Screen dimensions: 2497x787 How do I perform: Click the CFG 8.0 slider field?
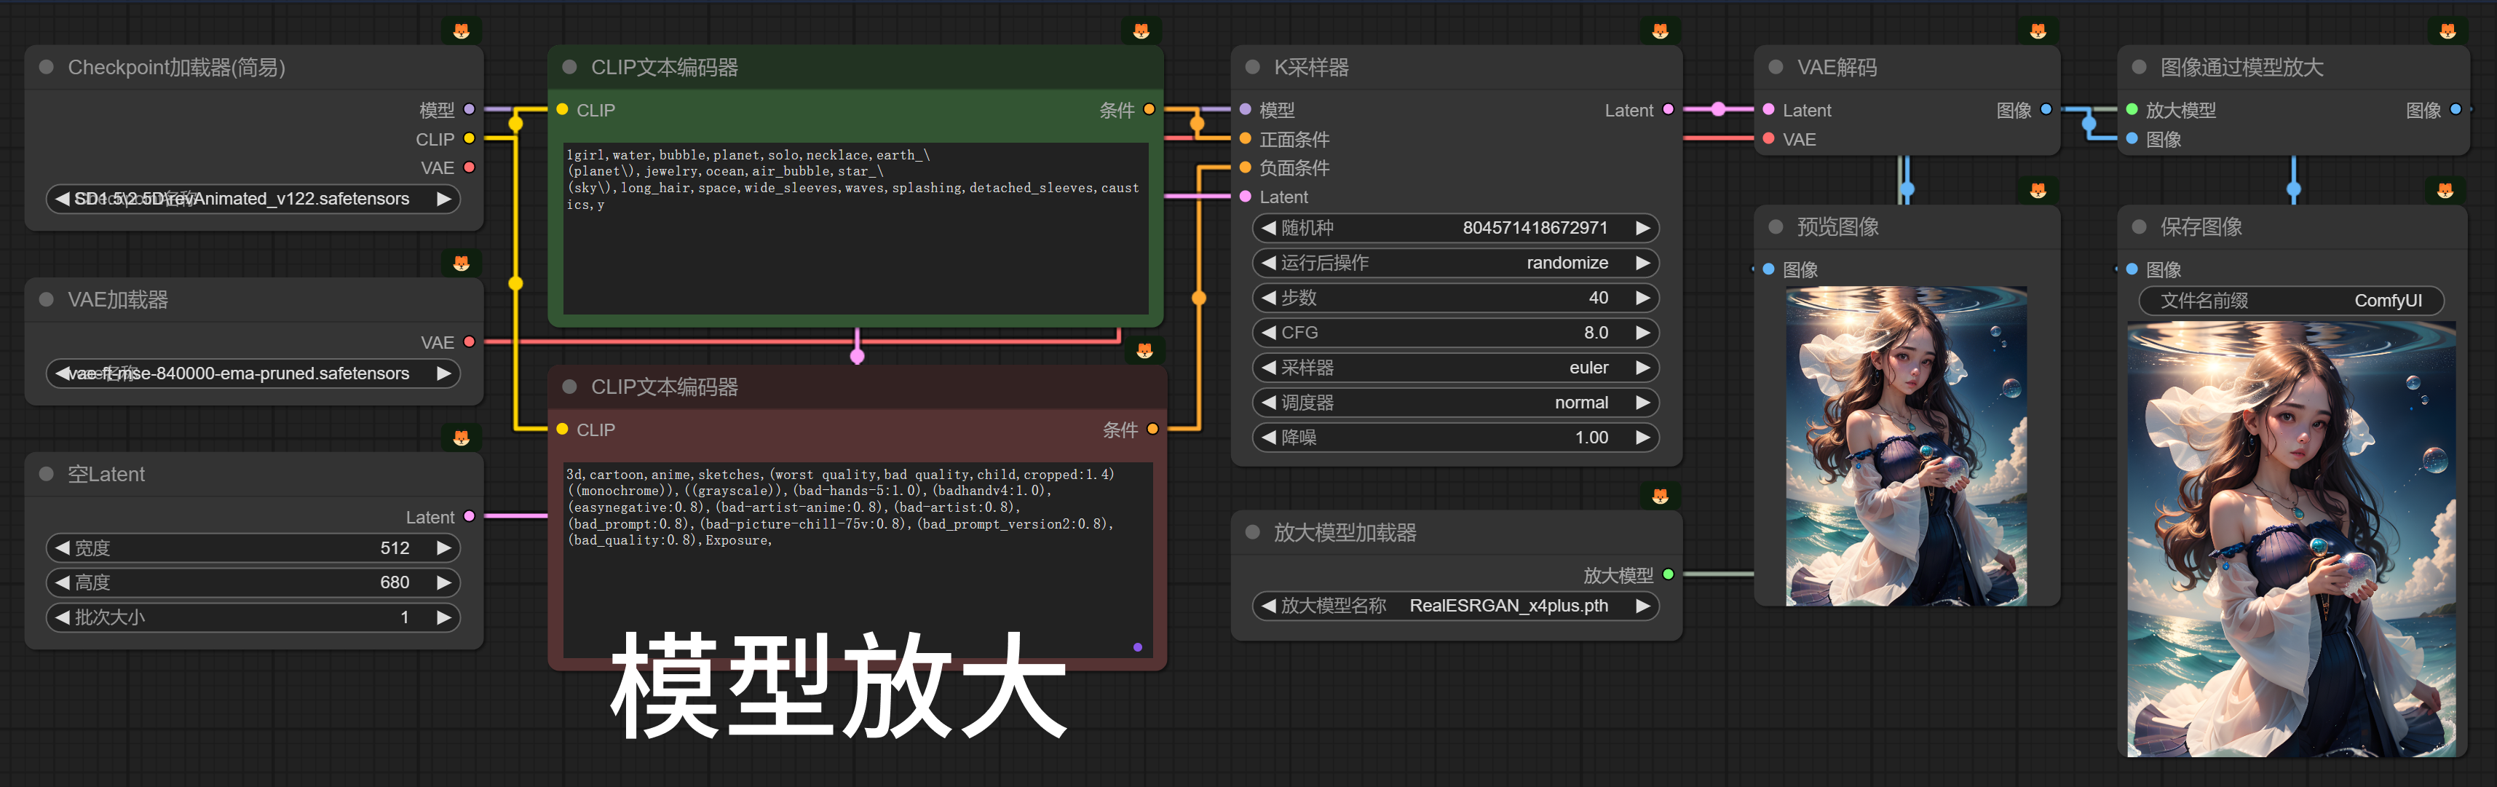[x=1455, y=333]
